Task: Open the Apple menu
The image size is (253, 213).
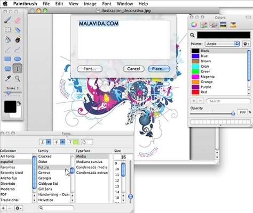Action: [5, 3]
